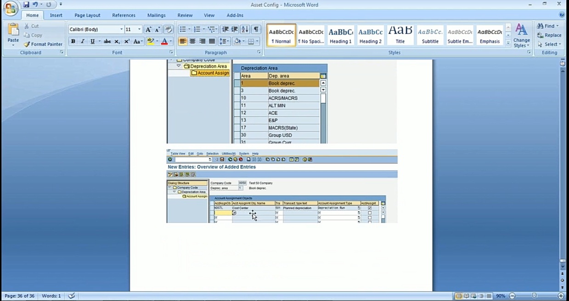The image size is (569, 301).
Task: Open the Find dropdown arrow
Action: [x=558, y=26]
